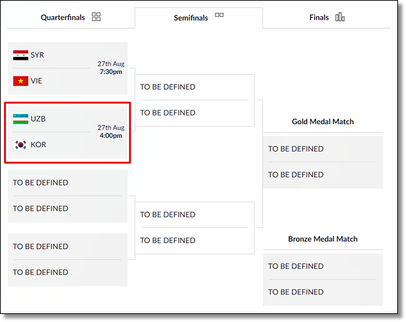Click the first semifinal match box
The height and width of the screenshot is (322, 406).
[195, 100]
